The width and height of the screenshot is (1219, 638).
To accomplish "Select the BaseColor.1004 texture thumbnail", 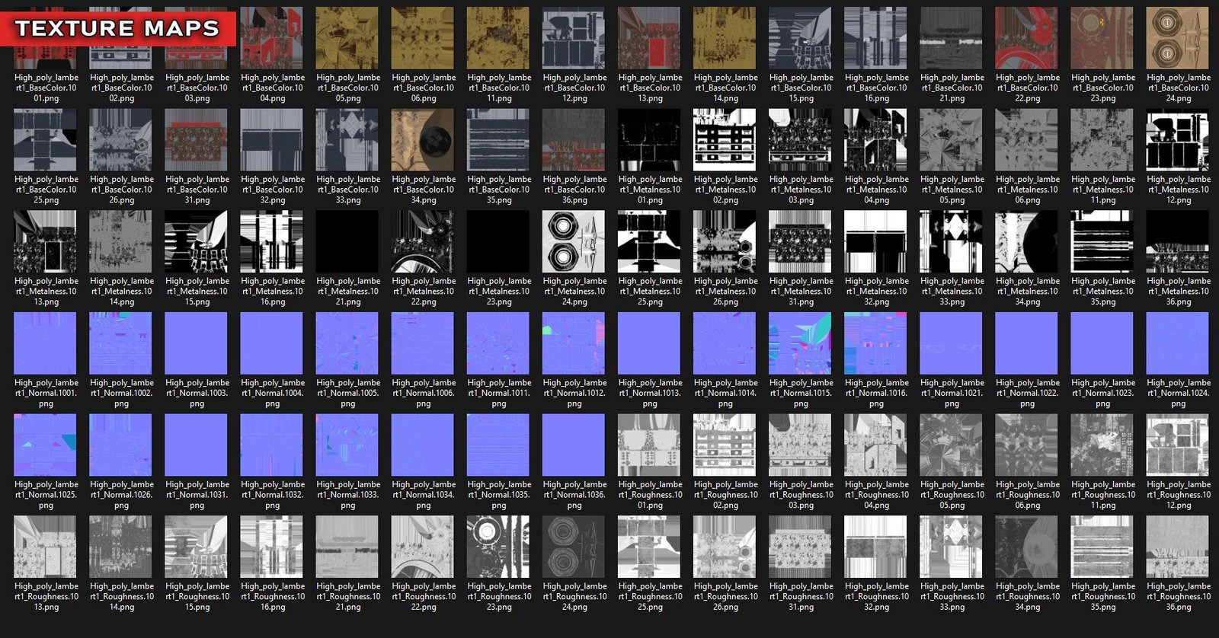I will (272, 38).
